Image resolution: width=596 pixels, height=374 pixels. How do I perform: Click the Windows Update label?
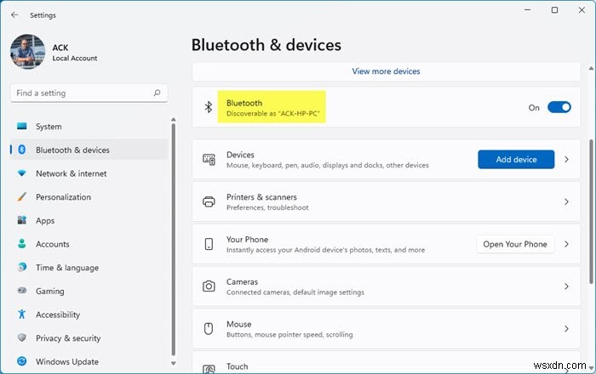pyautogui.click(x=67, y=362)
